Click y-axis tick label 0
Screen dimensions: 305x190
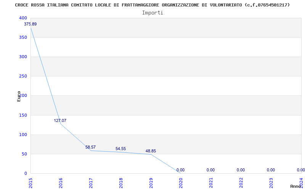coord(26,174)
